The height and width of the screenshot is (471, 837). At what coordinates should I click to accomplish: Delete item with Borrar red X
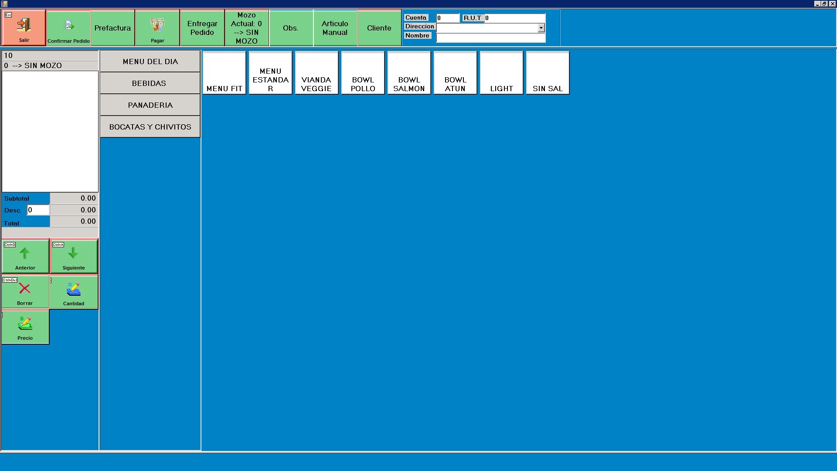click(25, 289)
